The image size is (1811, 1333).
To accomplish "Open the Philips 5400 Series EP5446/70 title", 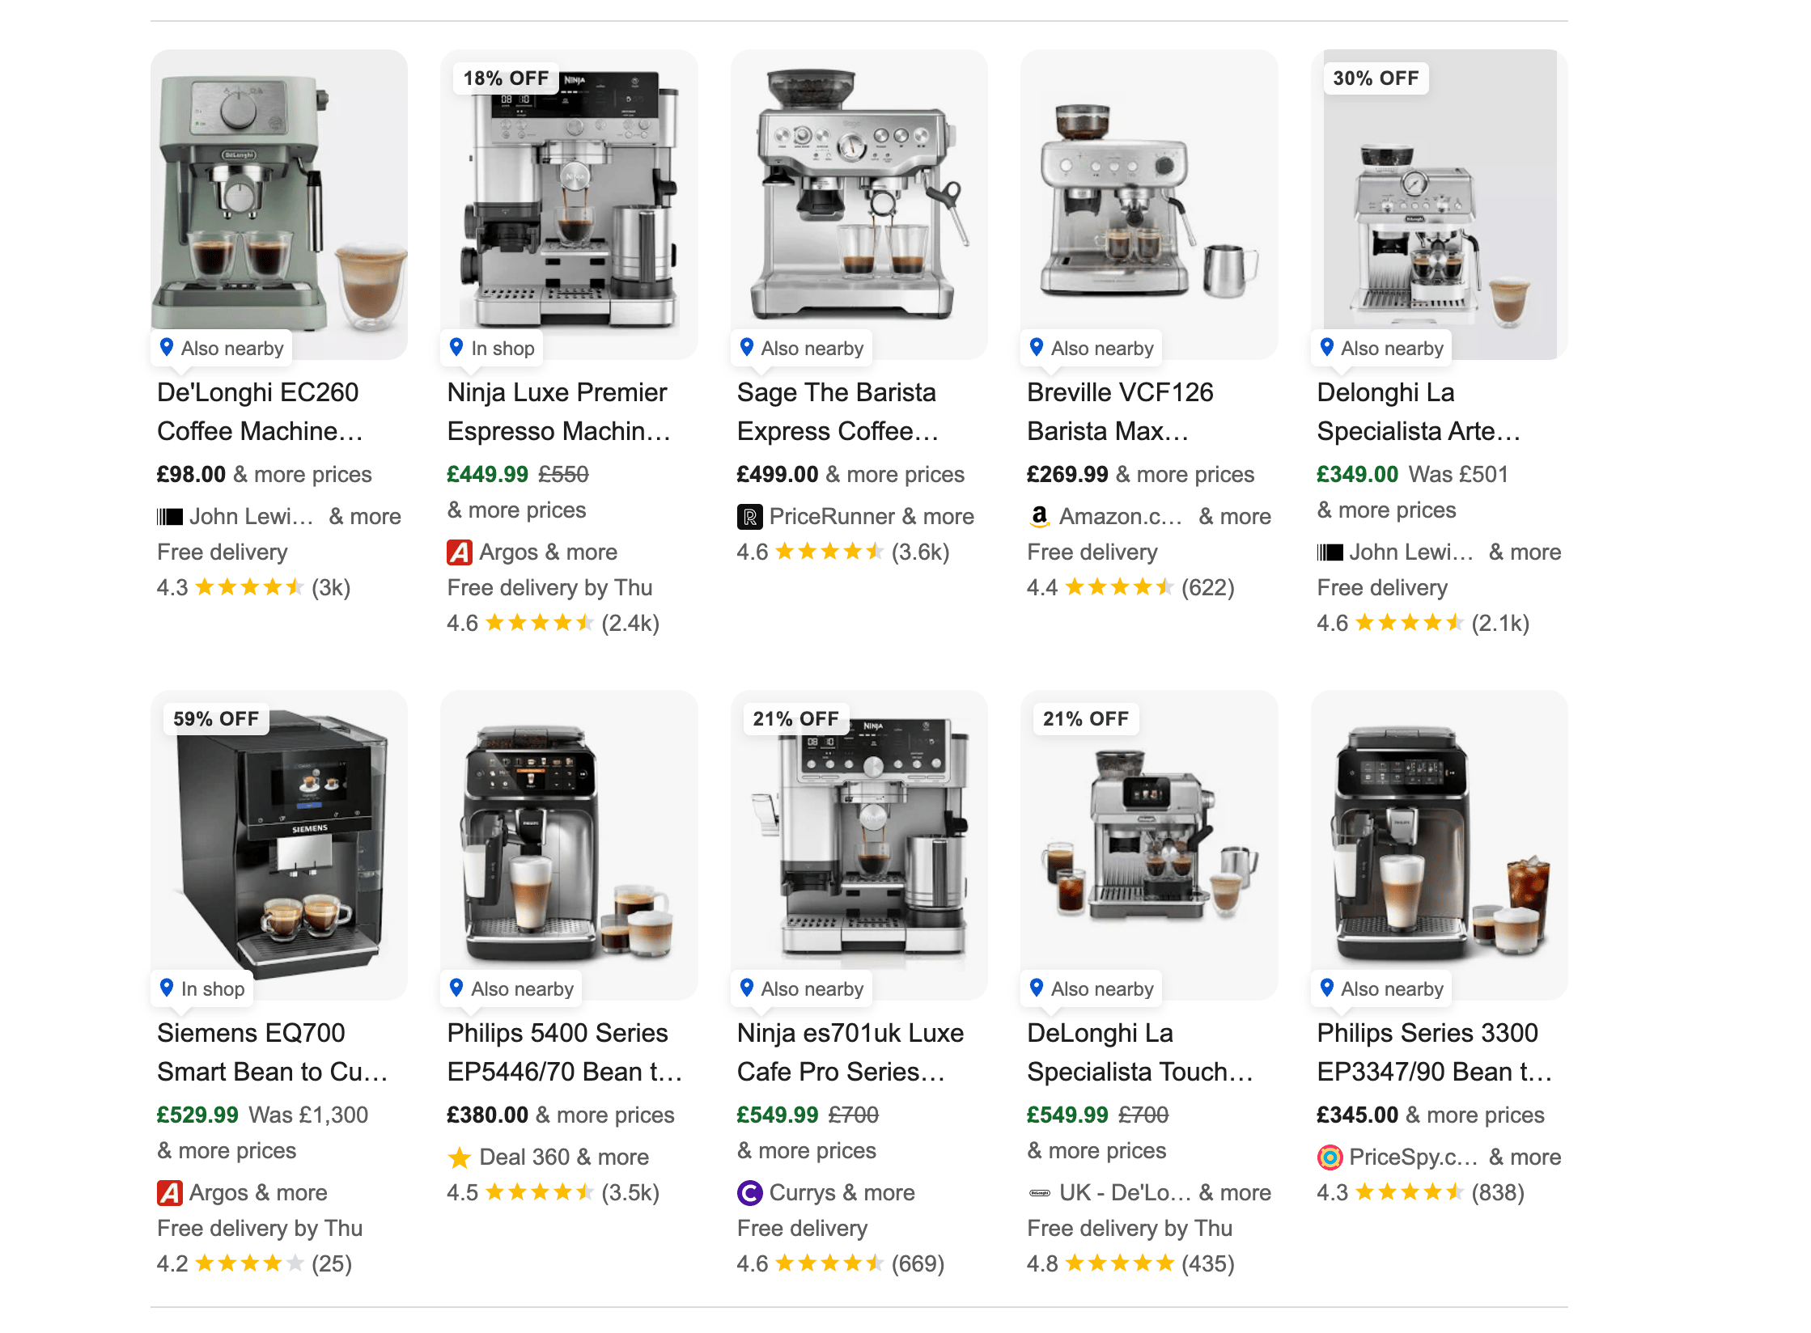I will (565, 1052).
